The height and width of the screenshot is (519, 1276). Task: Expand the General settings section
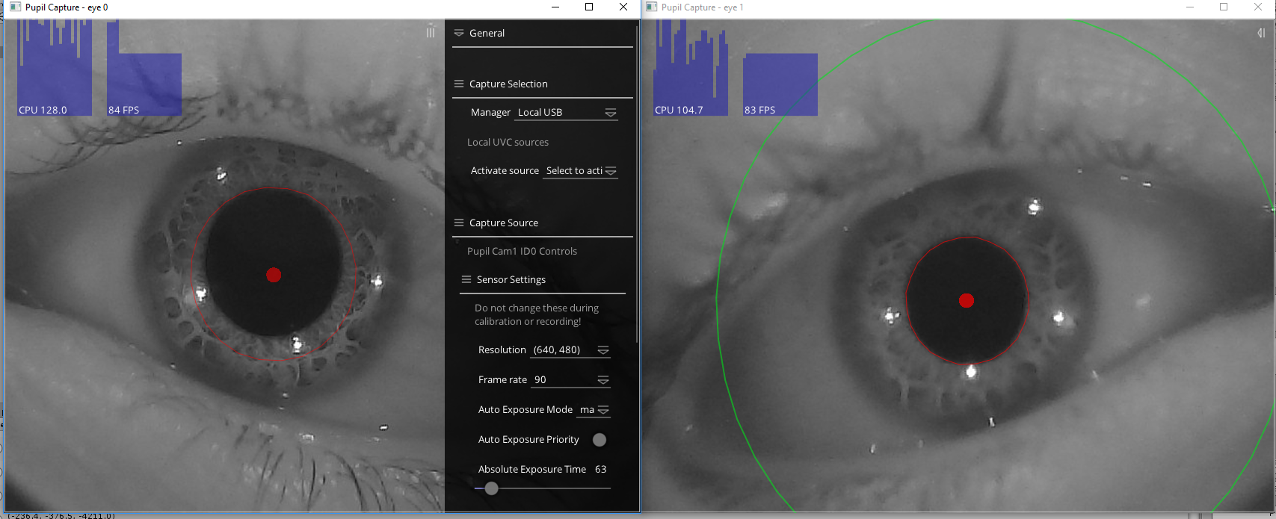[x=459, y=33]
